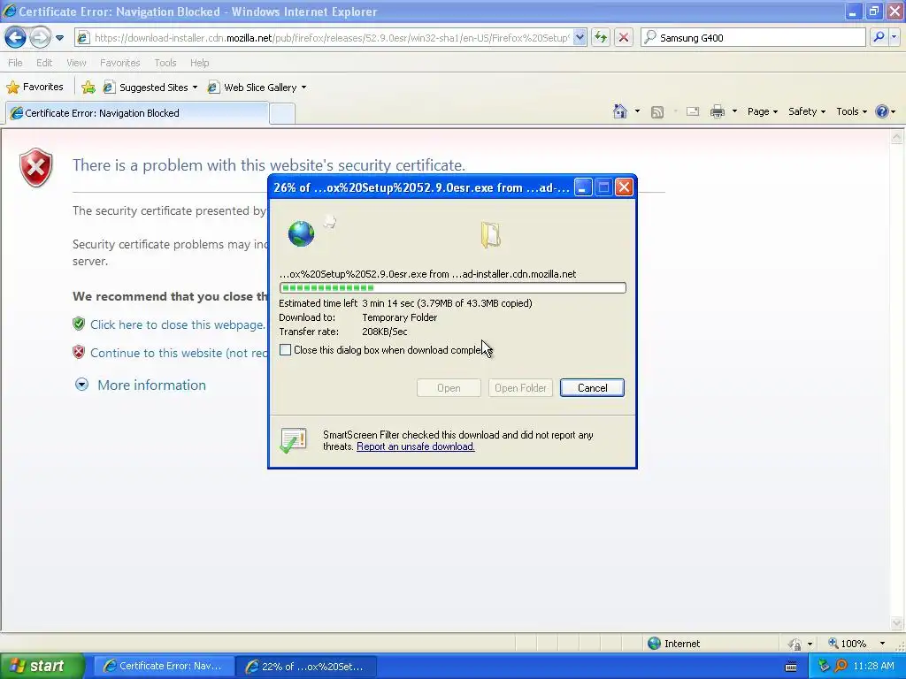Click the Favorites star button
The height and width of the screenshot is (679, 906).
coord(35,88)
